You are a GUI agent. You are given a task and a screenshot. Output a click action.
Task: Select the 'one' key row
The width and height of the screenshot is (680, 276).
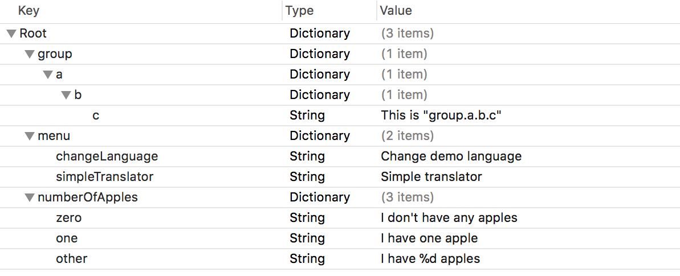67,238
